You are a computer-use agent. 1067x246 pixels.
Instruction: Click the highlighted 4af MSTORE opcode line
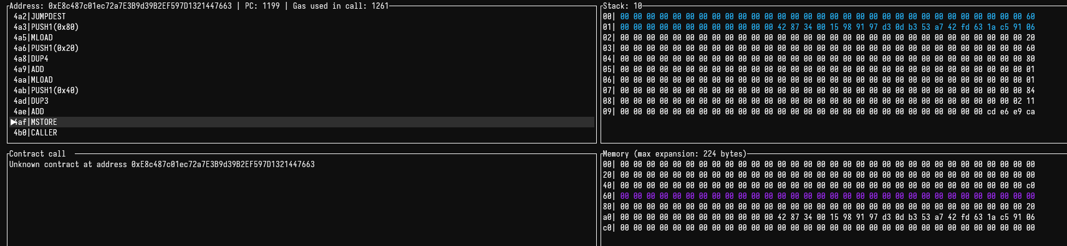tap(302, 122)
